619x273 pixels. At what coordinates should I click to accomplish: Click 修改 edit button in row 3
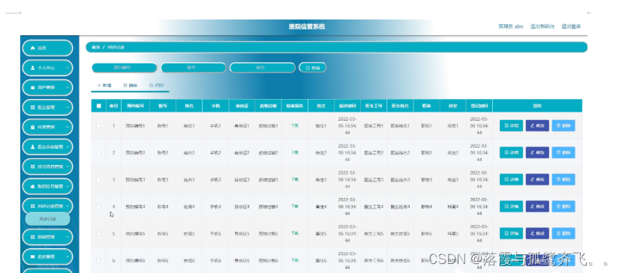pos(537,179)
